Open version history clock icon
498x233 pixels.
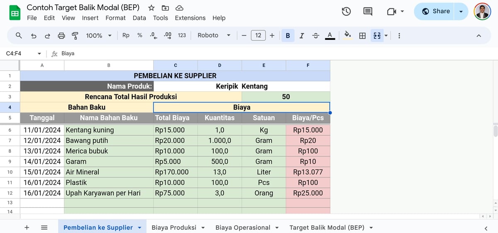347,12
